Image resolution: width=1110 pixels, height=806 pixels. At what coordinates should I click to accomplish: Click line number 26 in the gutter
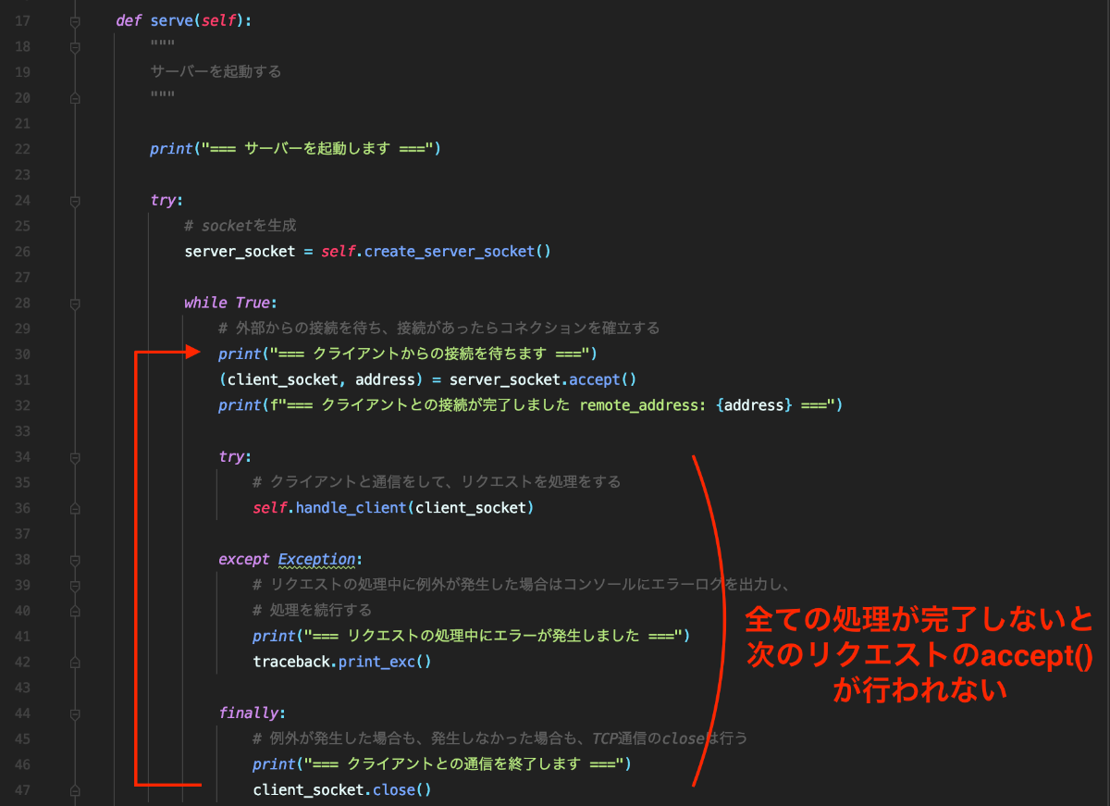tap(23, 252)
